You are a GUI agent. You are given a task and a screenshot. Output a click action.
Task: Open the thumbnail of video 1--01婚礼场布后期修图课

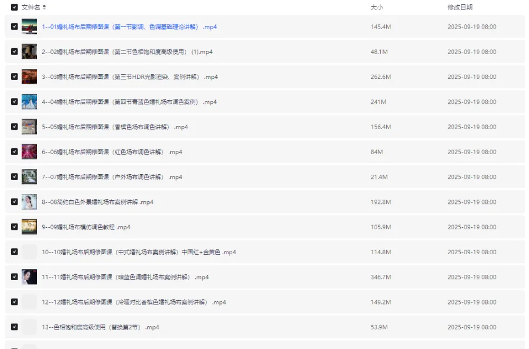[29, 26]
